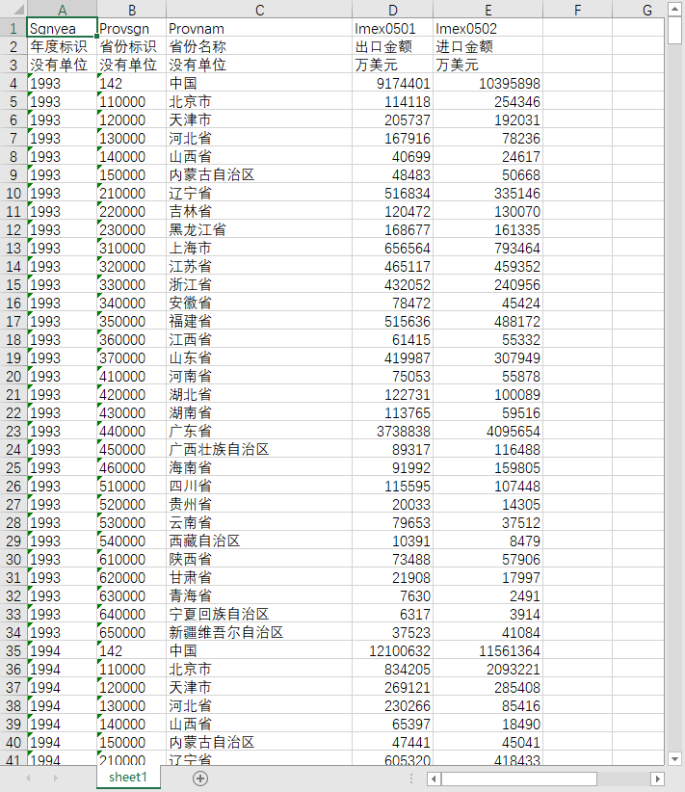
Task: Select column F header
Action: click(577, 10)
